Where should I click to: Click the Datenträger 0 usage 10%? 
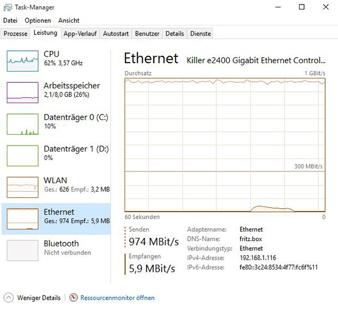[x=50, y=126]
